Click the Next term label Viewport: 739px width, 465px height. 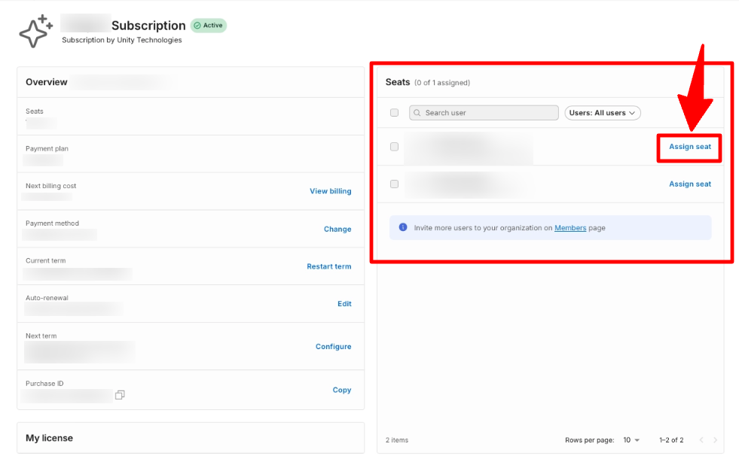pyautogui.click(x=41, y=336)
